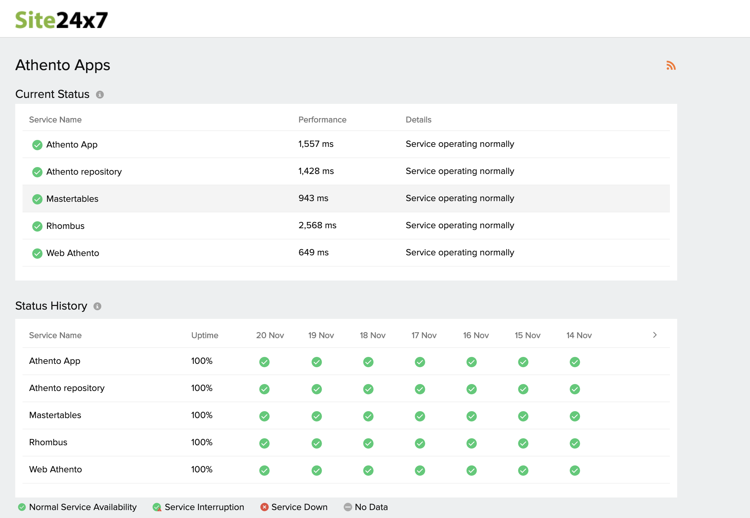The image size is (750, 518).
Task: Click the Performance column header
Action: tap(322, 120)
